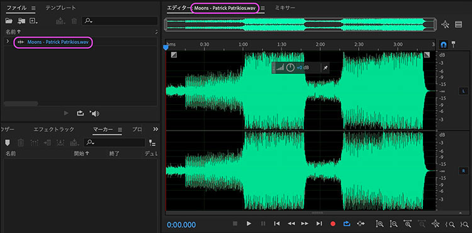Image resolution: width=472 pixels, height=233 pixels.
Task: Sort markers by 開始 column
Action: point(82,154)
